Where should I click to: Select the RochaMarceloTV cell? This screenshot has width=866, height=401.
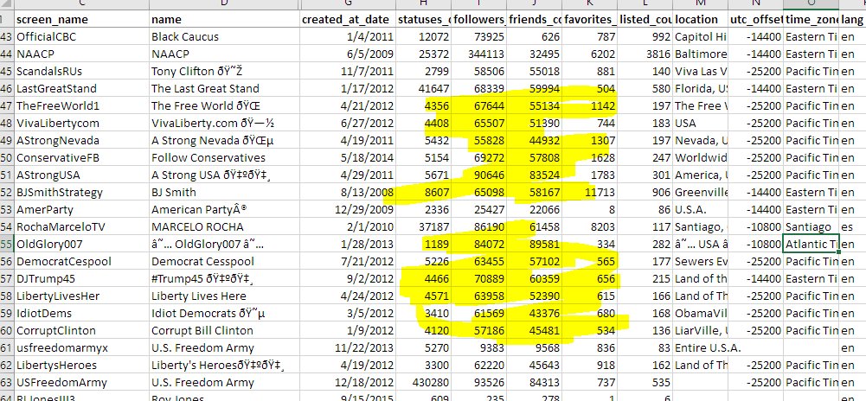(81, 226)
